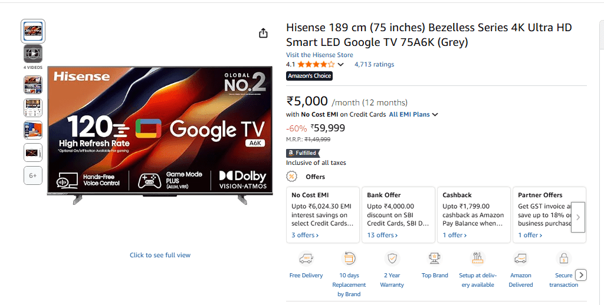604x305 pixels.
Task: Click the 2 Year Warranty shield icon
Action: [x=392, y=258]
